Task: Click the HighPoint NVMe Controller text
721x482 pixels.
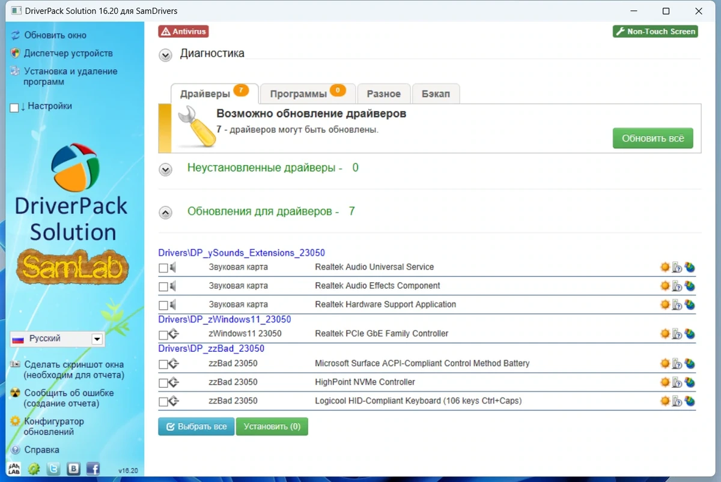Action: click(x=365, y=382)
